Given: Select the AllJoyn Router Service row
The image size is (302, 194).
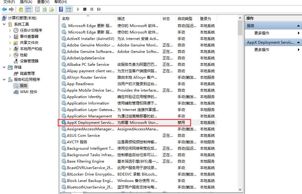Looking at the screenshot, I should tap(139, 77).
